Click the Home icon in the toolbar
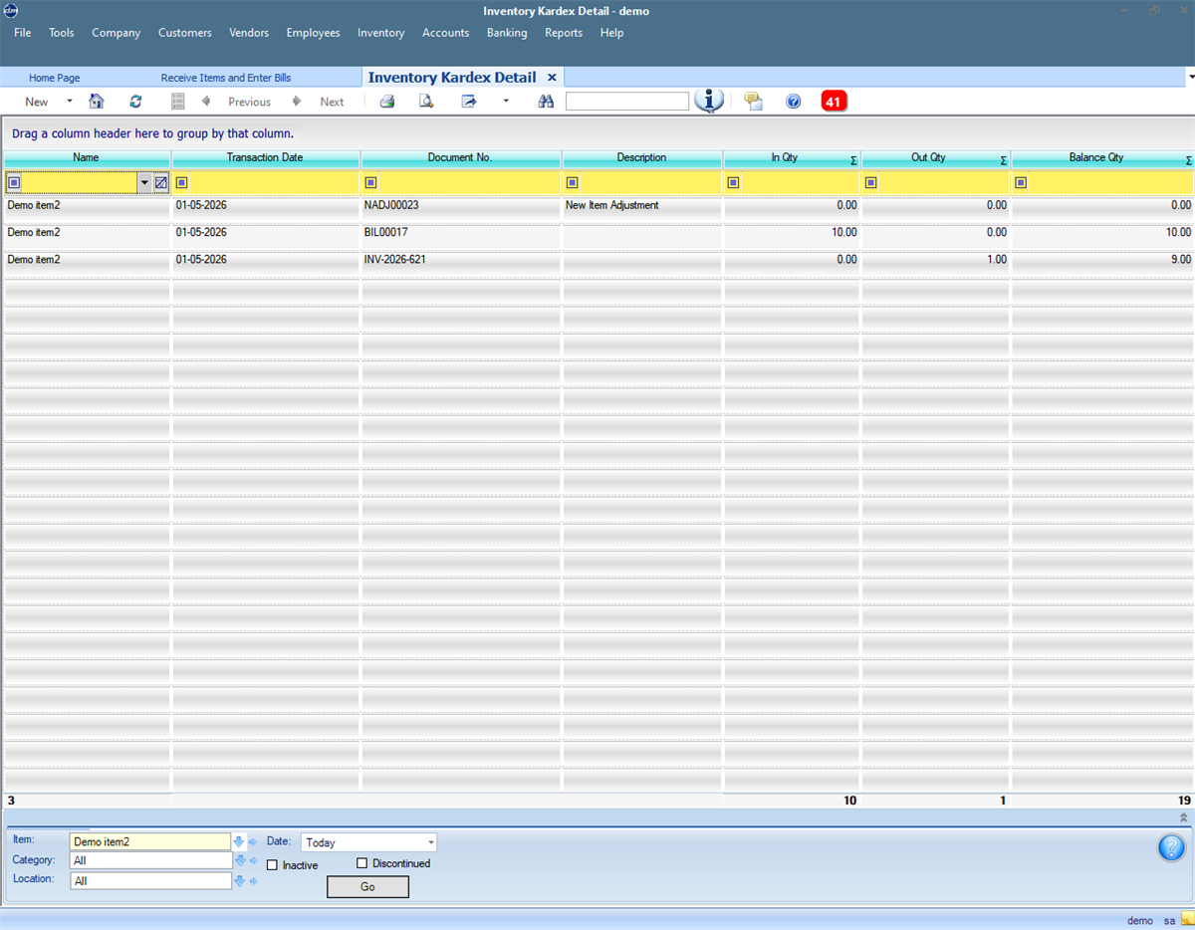The image size is (1195, 930). tap(97, 102)
